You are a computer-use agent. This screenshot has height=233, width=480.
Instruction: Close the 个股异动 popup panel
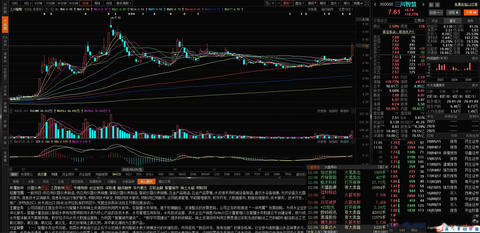coord(386,167)
